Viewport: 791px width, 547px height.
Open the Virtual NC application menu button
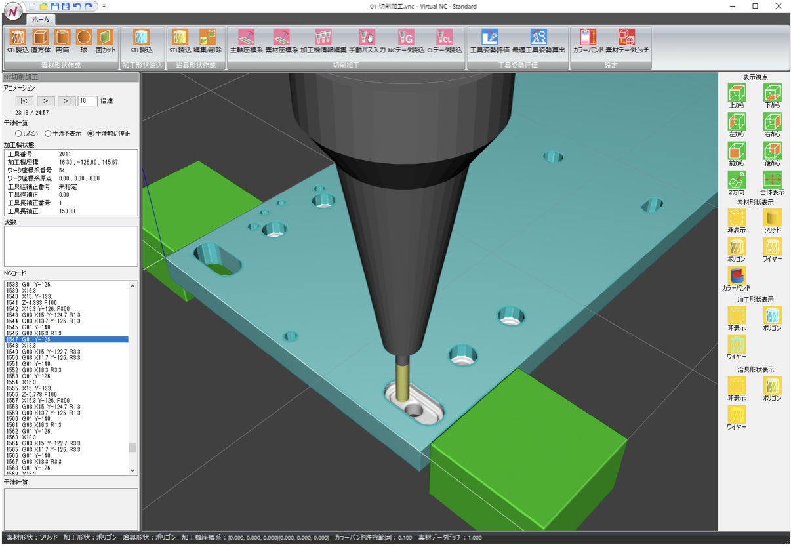click(13, 11)
